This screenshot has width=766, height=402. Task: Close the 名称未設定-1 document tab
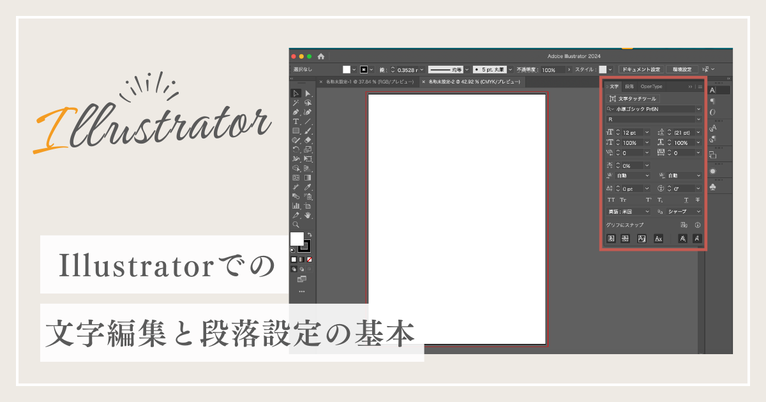point(321,82)
